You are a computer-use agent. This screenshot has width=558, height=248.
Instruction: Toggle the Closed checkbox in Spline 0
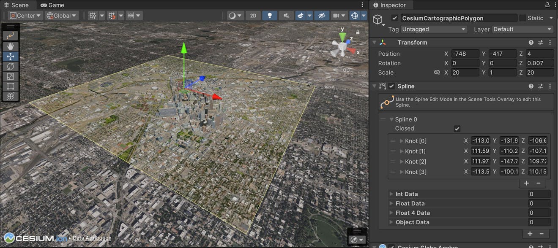pyautogui.click(x=457, y=129)
